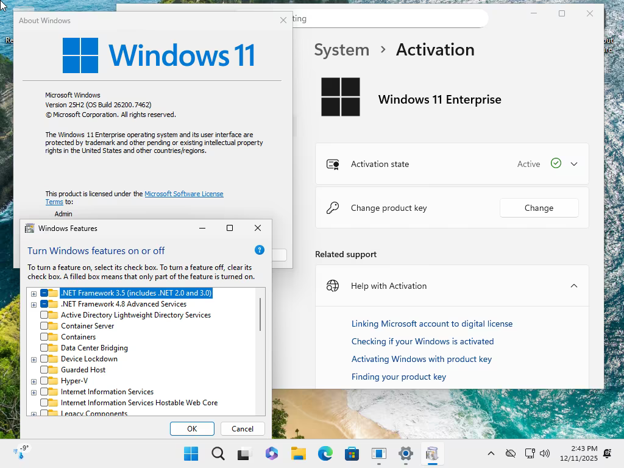624x468 pixels.
Task: Click the Settings search field
Action: [390, 19]
